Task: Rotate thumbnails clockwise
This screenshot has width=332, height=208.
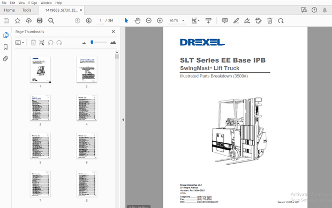Action: coord(59,42)
